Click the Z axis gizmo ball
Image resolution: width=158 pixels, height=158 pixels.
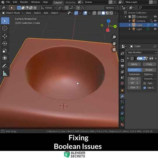click(109, 21)
